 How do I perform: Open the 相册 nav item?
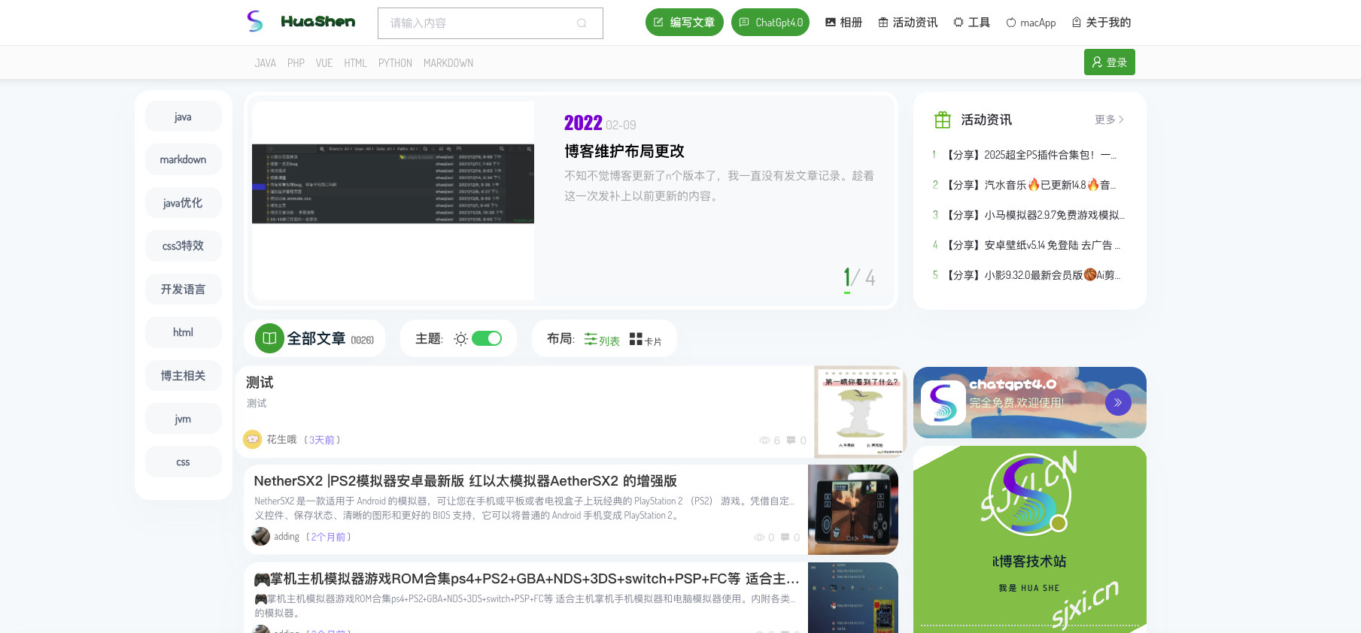pos(843,23)
